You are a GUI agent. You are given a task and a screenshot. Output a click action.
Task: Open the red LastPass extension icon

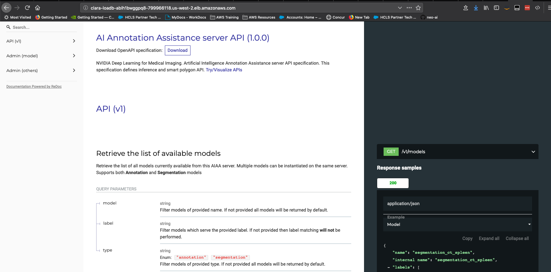click(527, 8)
